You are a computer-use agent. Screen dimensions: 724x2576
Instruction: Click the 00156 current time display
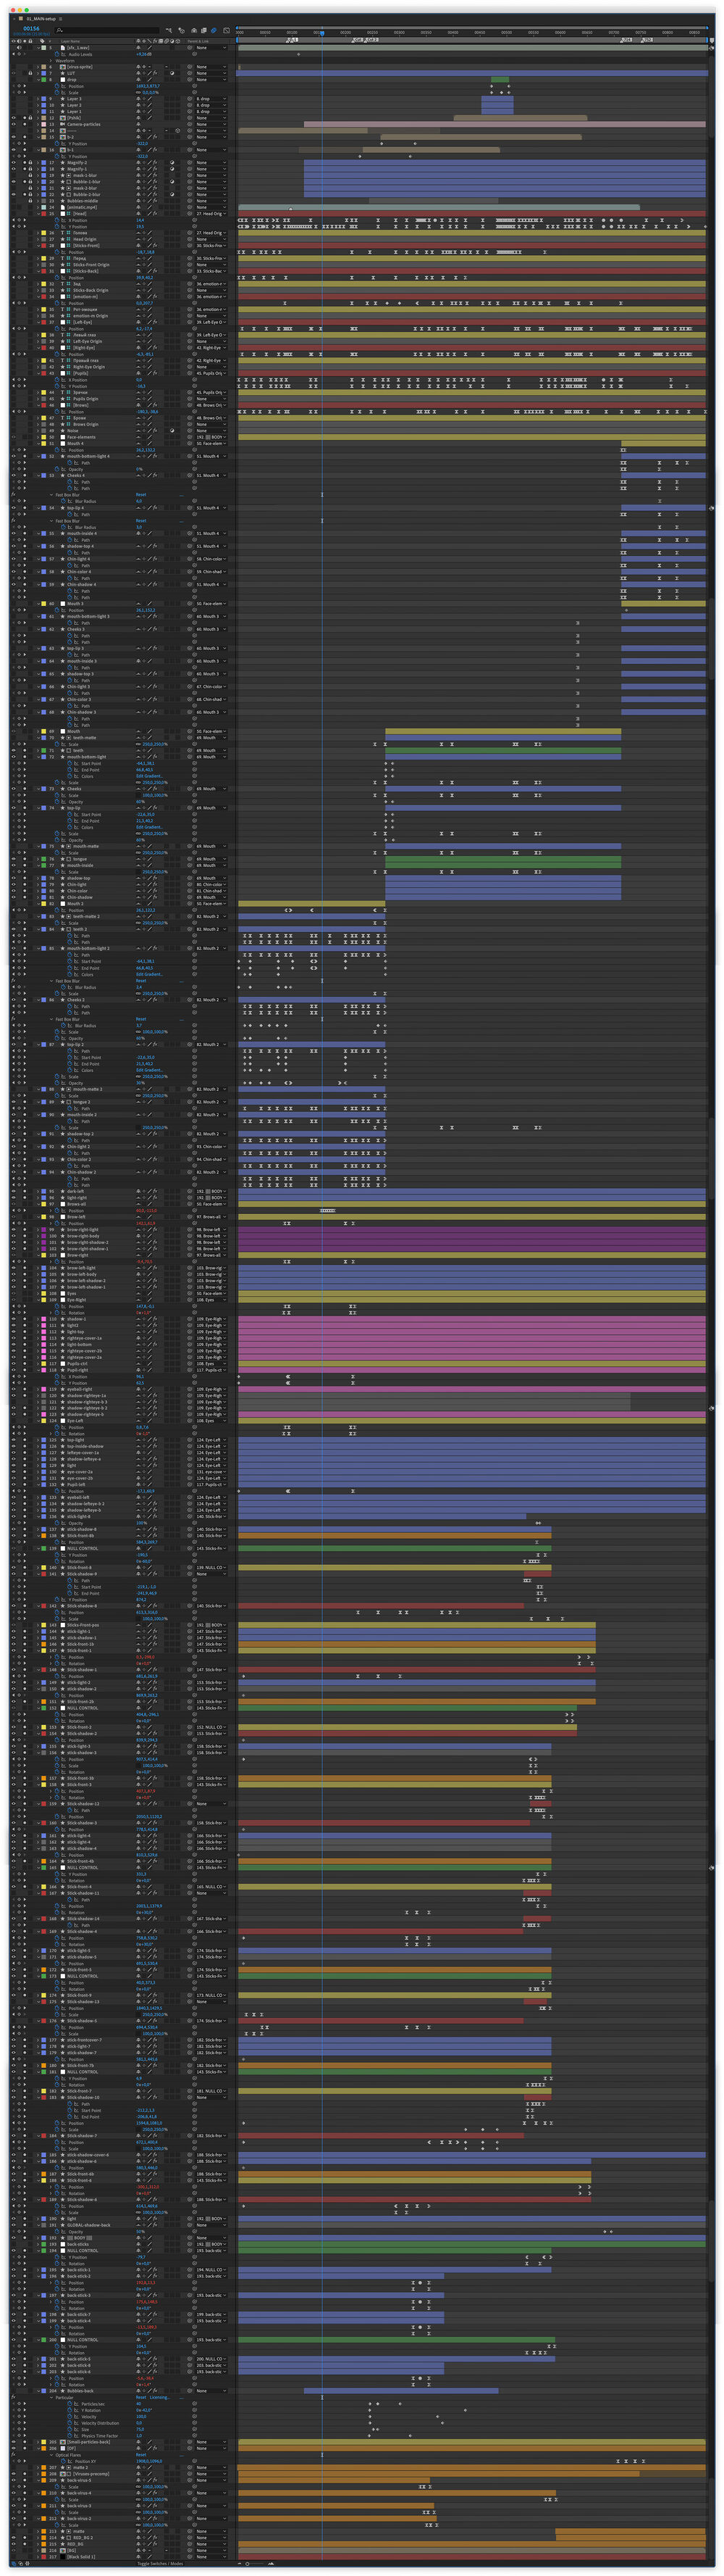pyautogui.click(x=31, y=29)
